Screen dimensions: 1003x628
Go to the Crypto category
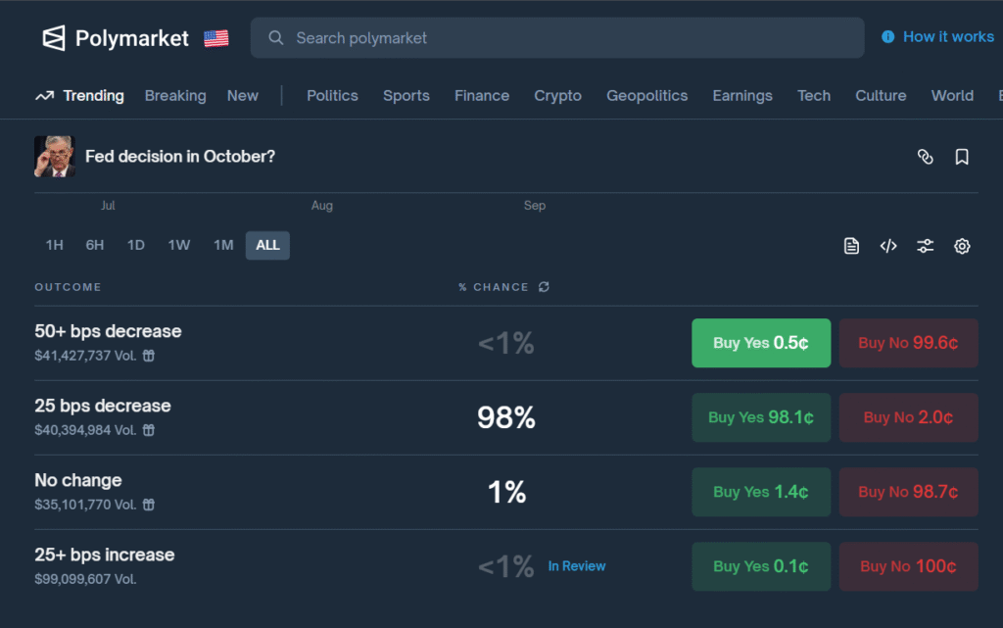coord(557,96)
